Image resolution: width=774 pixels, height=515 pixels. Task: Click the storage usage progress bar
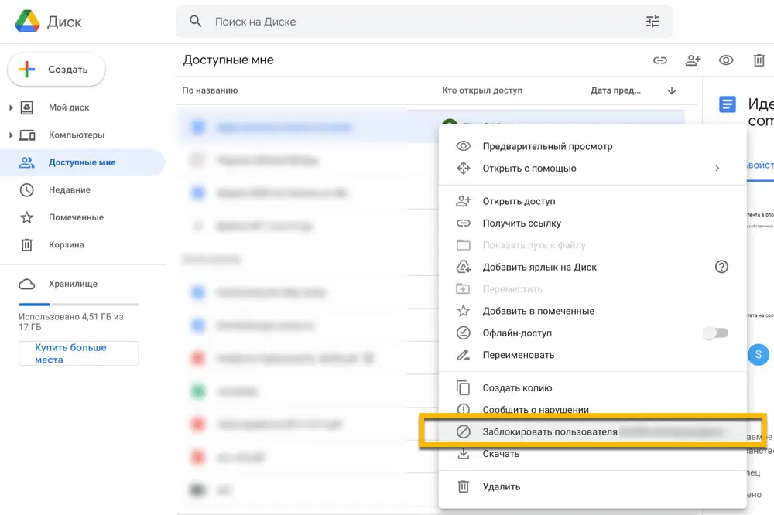(x=78, y=305)
